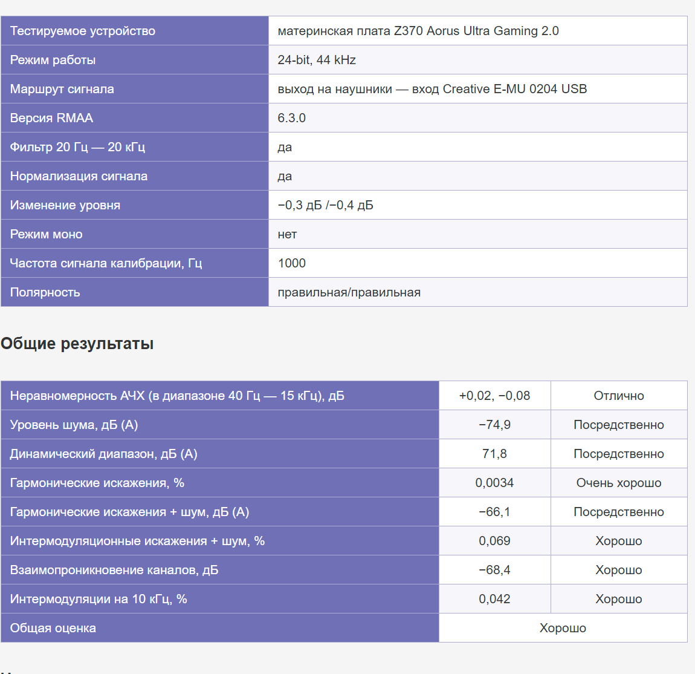
Task: Click the 'Версия RMAA' label
Action: click(x=51, y=118)
